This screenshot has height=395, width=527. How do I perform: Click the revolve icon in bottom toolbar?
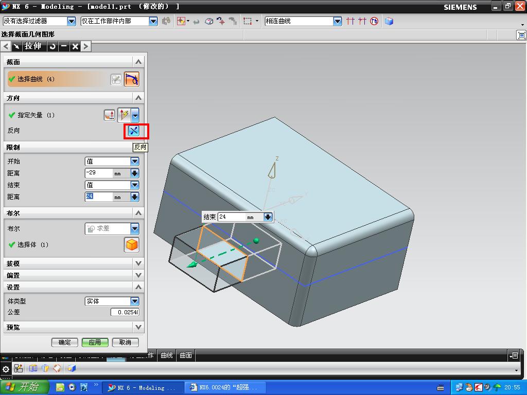click(45, 368)
